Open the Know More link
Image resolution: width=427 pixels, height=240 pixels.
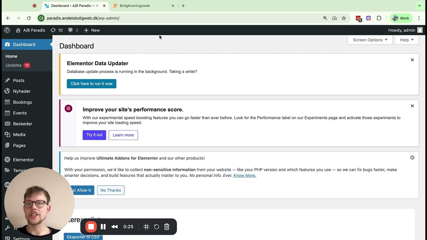point(245,175)
